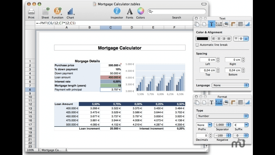This screenshot has height=155, width=275.
Task: Open the Language dropdown
Action: pos(230,85)
